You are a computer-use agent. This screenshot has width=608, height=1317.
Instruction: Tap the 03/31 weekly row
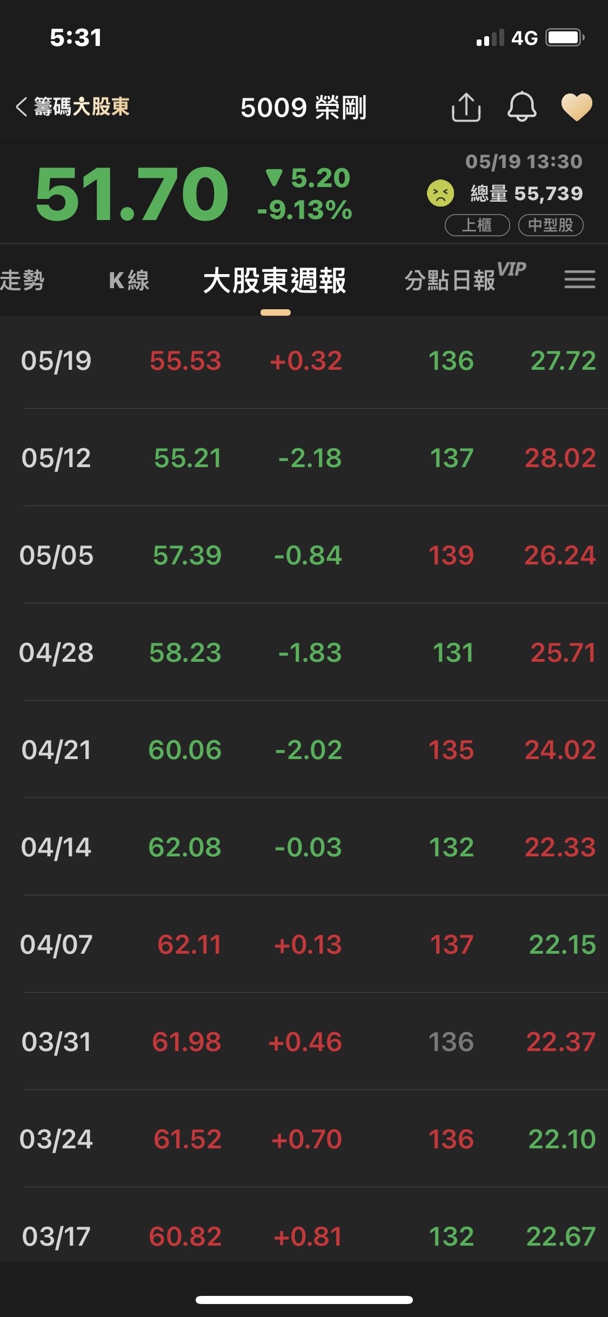(304, 1042)
